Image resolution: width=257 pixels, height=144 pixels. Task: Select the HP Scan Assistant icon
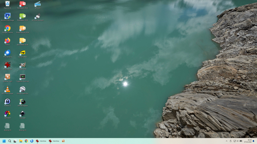[x=38, y=16]
